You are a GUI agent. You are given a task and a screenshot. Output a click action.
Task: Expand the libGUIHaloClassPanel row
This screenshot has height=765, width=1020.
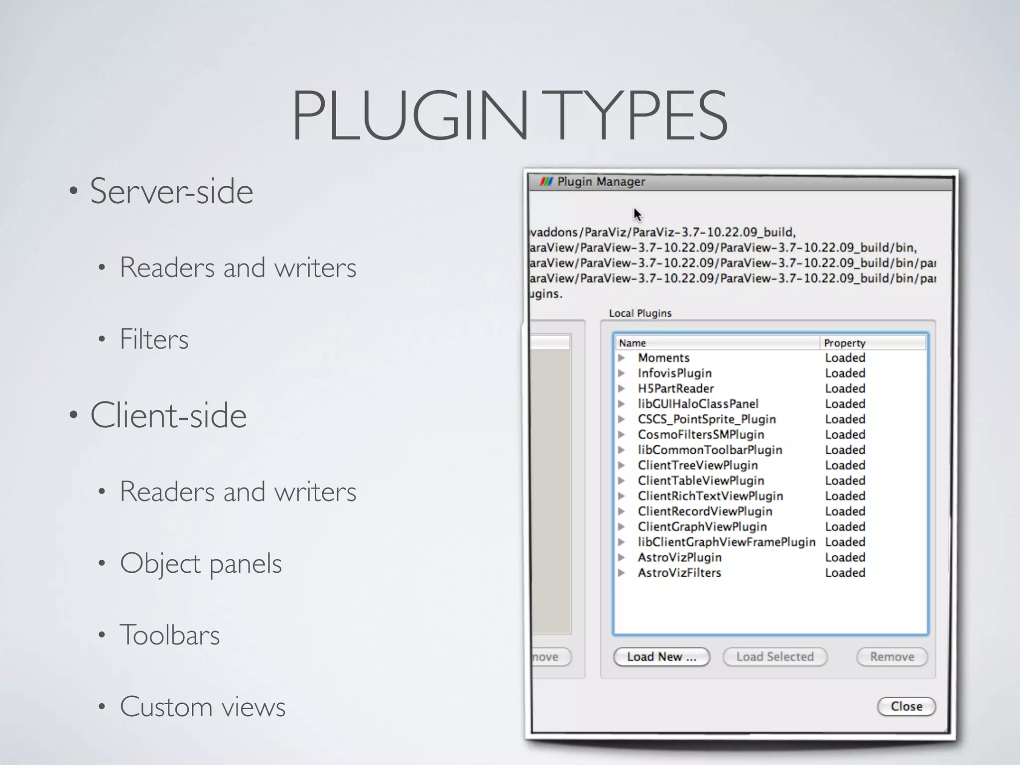click(x=622, y=404)
